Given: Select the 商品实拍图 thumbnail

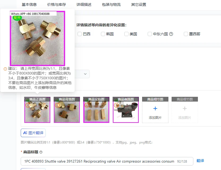Looking at the screenshot, I should coord(96,110).
